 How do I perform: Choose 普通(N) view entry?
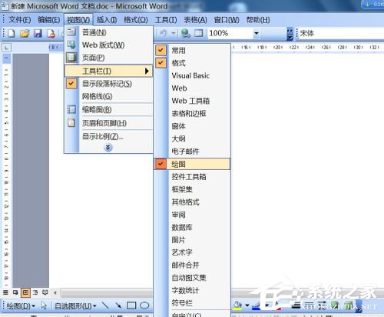click(x=109, y=32)
